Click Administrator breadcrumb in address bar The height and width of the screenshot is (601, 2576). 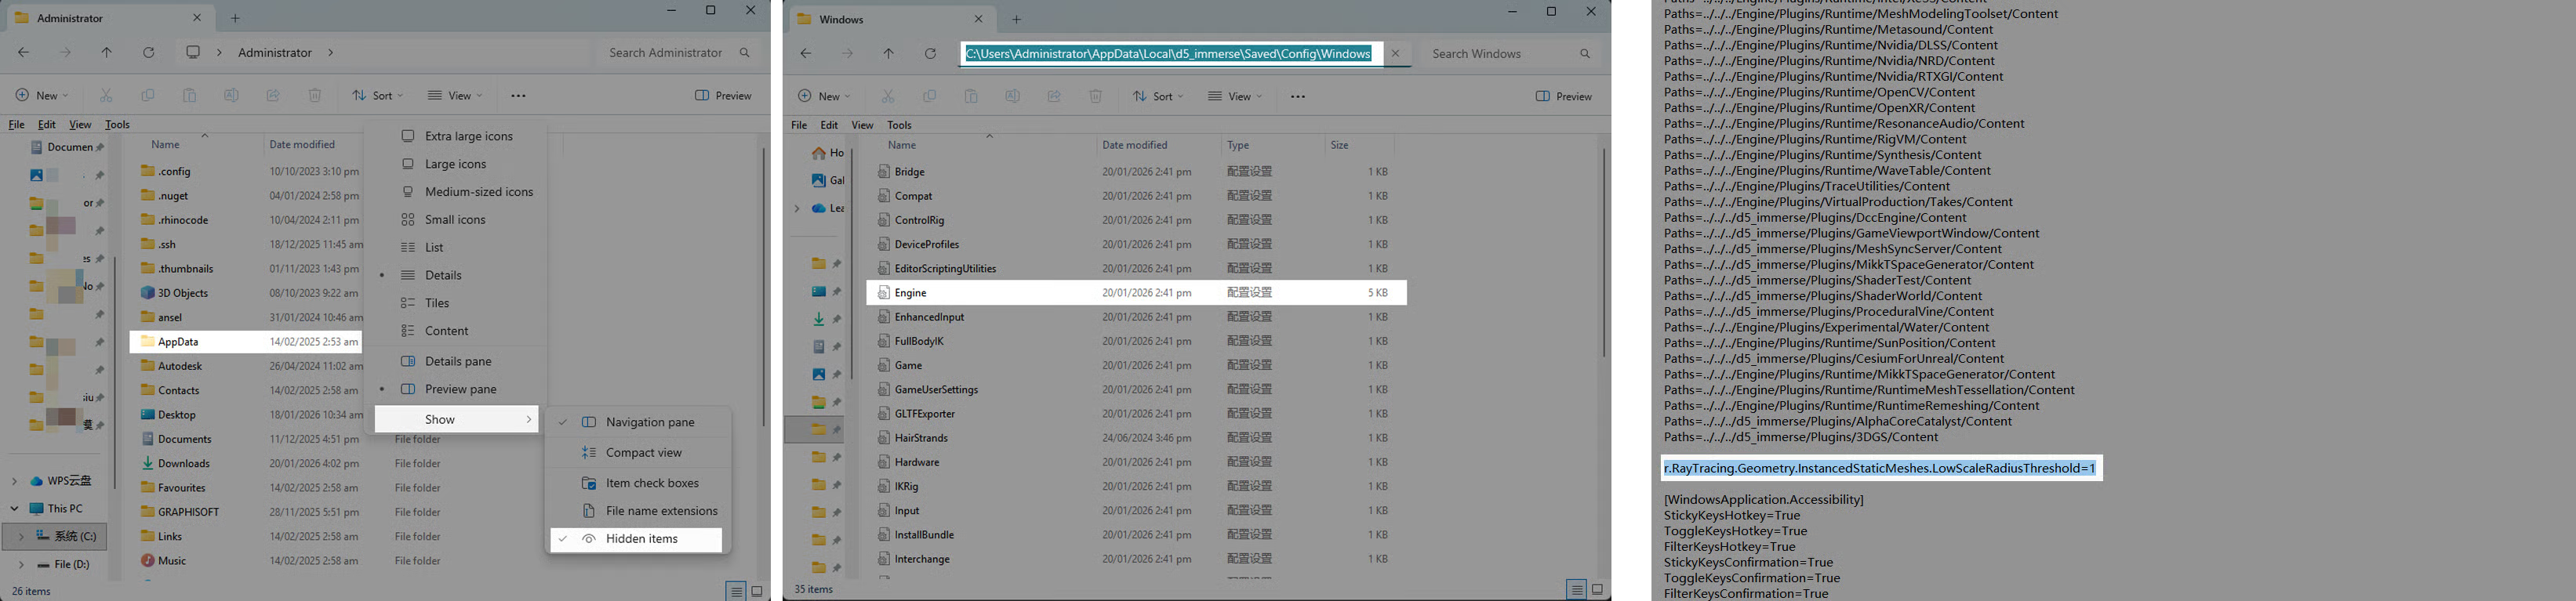tap(275, 53)
